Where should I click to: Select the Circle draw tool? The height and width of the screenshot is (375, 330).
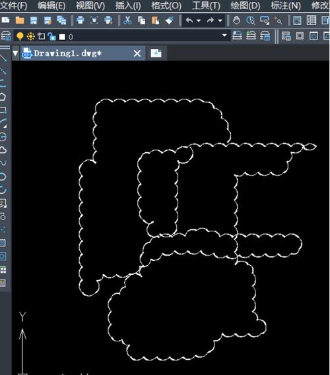pos(3,137)
